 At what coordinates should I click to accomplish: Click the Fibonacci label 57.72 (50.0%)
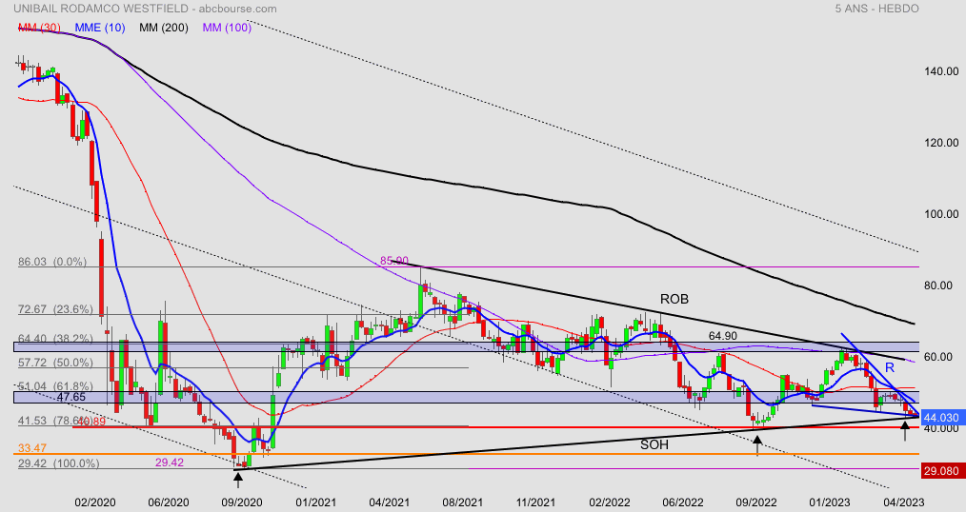[x=55, y=364]
